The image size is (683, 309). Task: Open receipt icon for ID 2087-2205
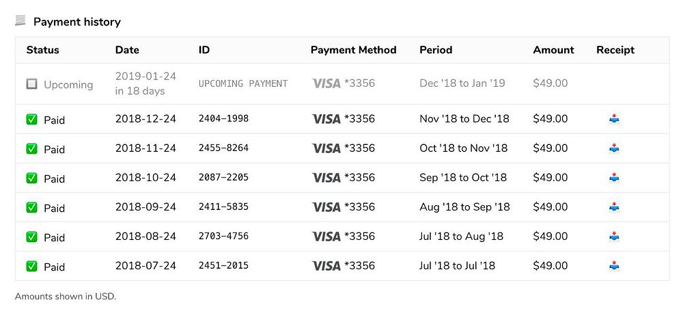pyautogui.click(x=614, y=177)
